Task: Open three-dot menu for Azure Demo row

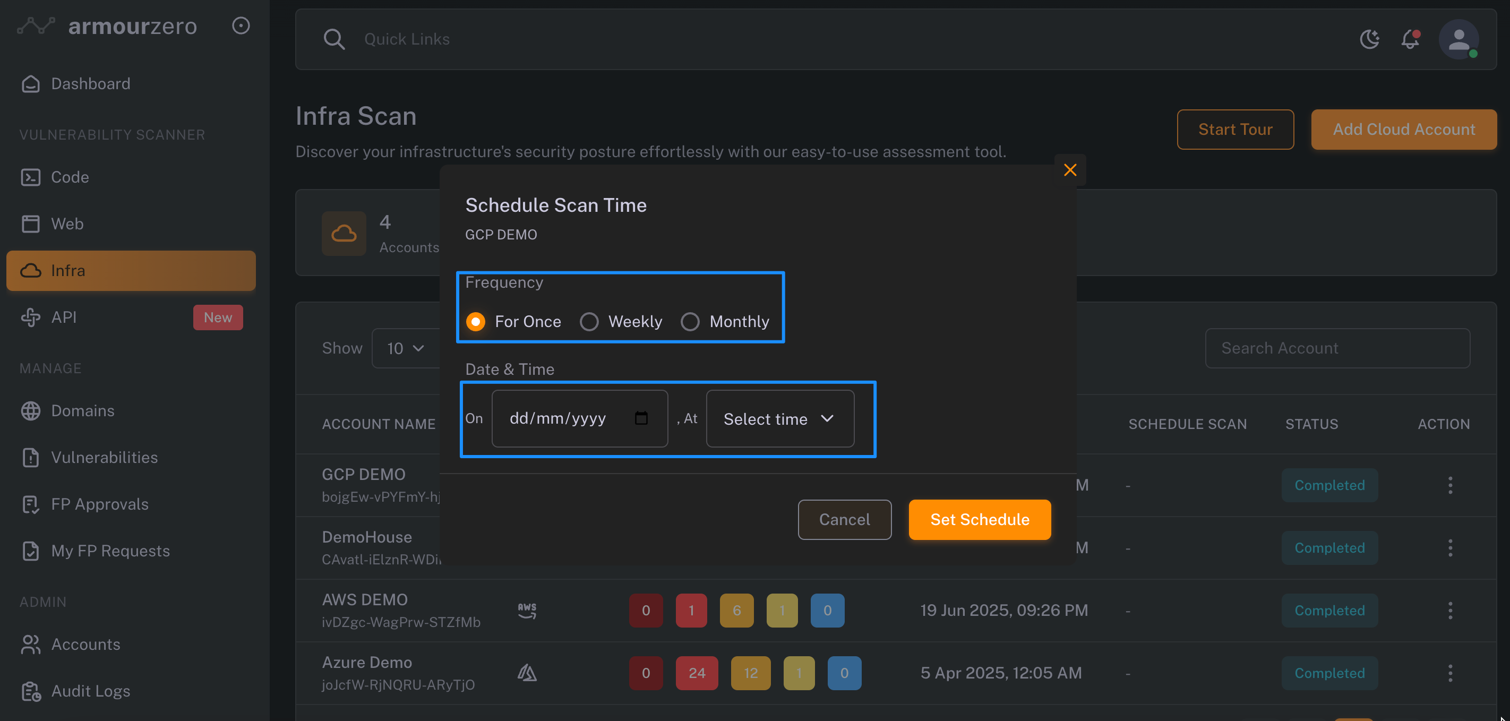Action: coord(1449,673)
